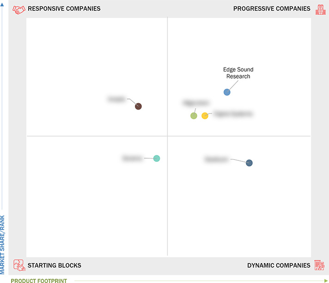Select the slate blue dot in Dynamic quadrant
The height and width of the screenshot is (283, 329).
point(249,163)
